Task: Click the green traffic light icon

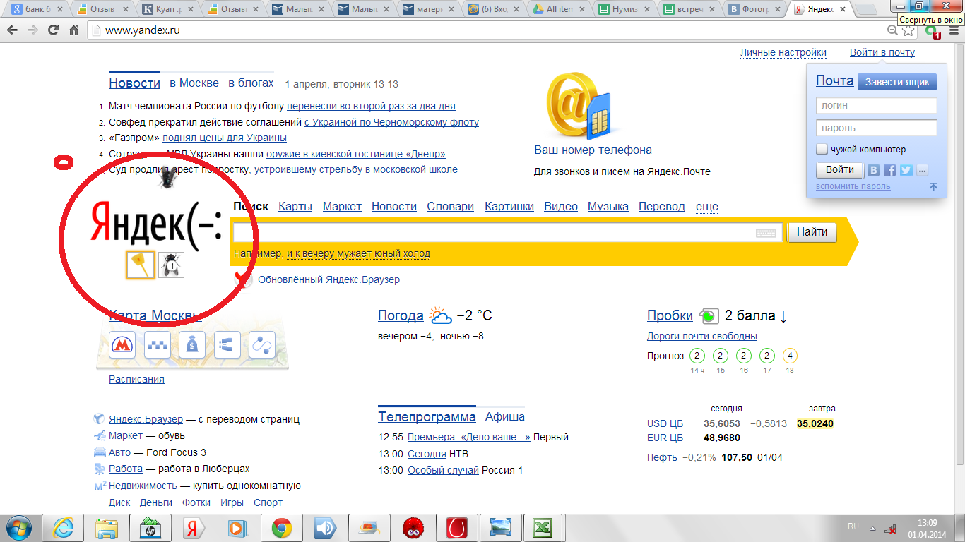Action: click(709, 315)
